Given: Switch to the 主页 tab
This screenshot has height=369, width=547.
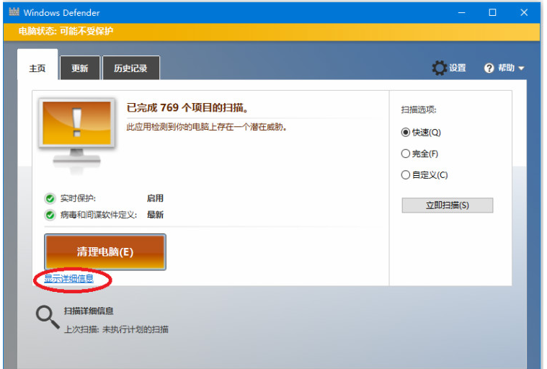Looking at the screenshot, I should coord(37,65).
